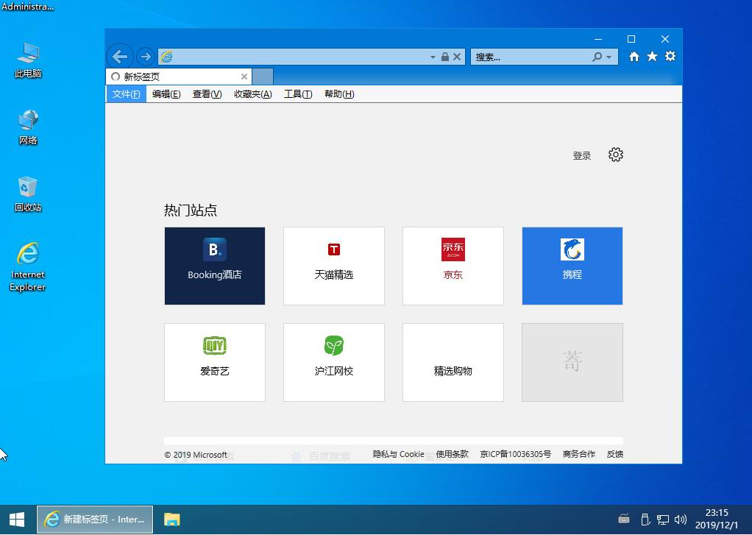Open the 文件(F) menu

click(126, 94)
